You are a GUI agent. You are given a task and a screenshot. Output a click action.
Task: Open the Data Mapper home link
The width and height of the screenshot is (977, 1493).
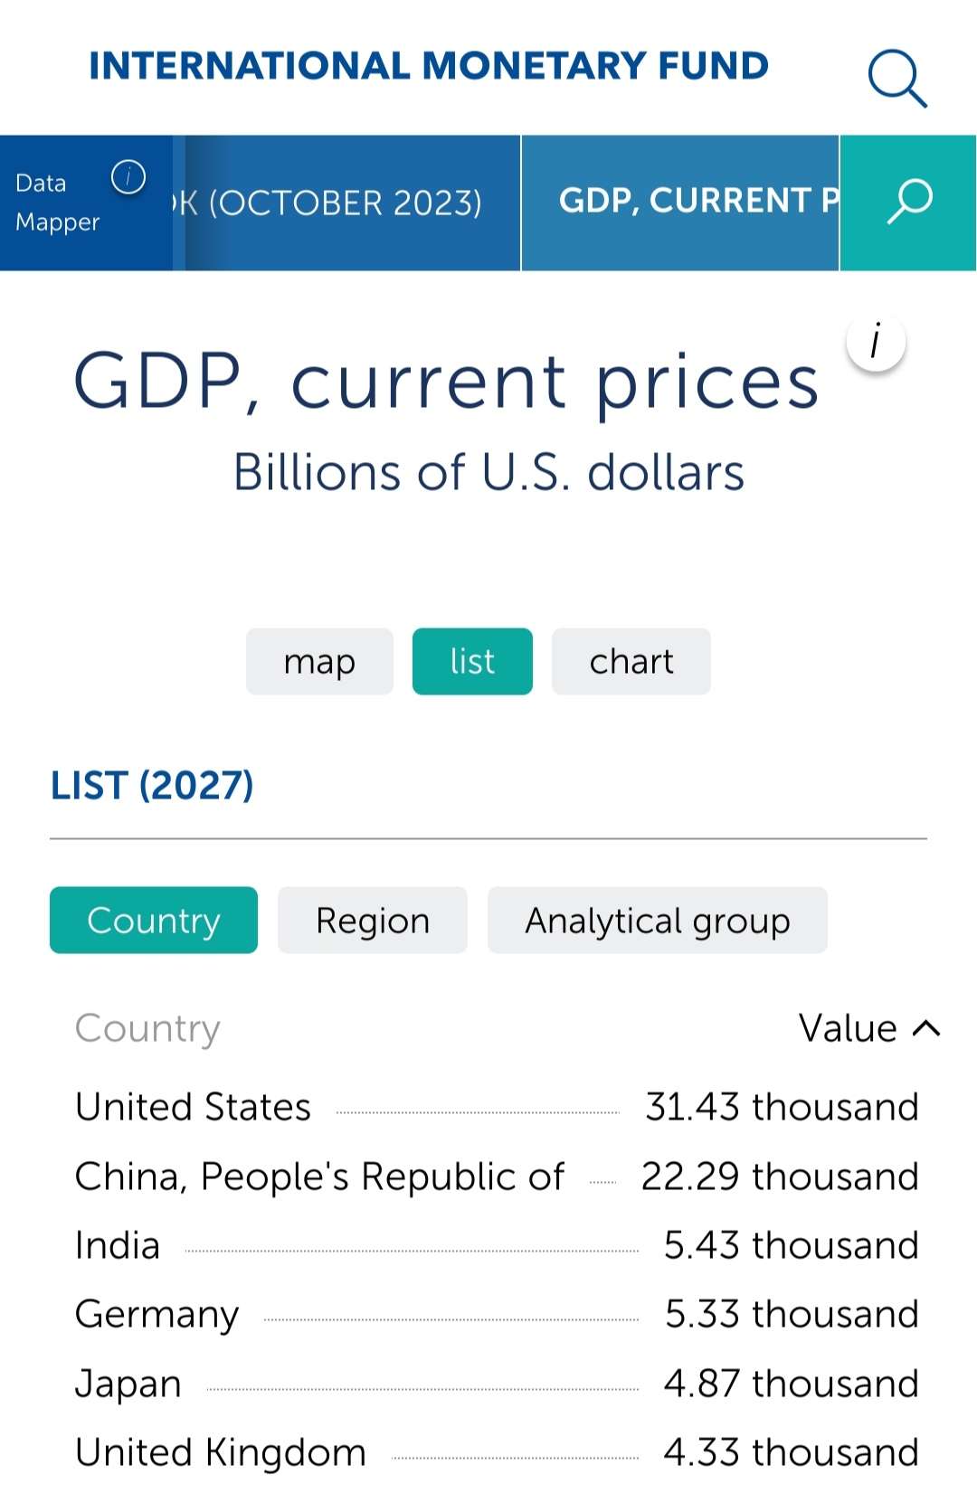pos(57,203)
